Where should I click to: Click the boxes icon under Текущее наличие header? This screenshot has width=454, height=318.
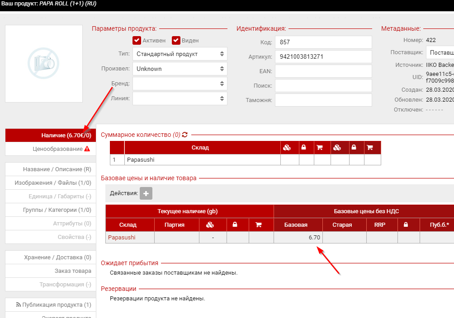pos(210,224)
